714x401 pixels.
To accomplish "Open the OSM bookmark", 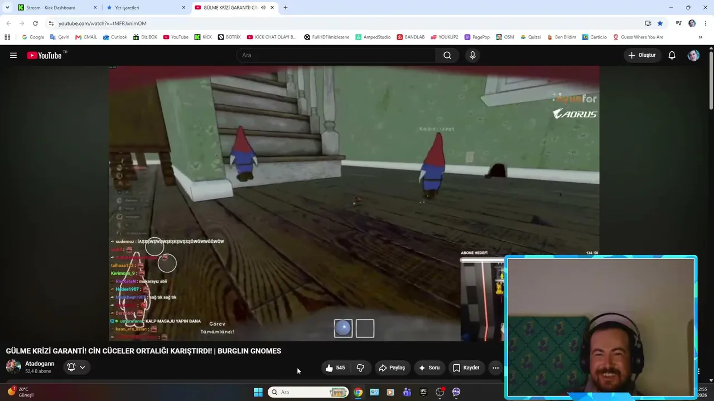I will click(505, 37).
